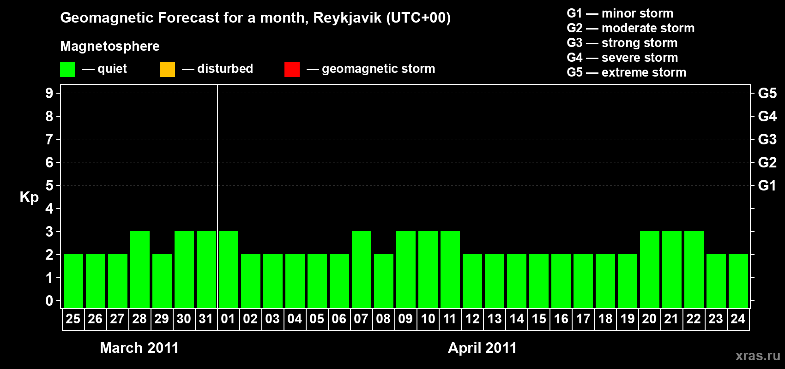This screenshot has height=369, width=785.
Task: Click the Kp axis value 0
Action: 49,301
